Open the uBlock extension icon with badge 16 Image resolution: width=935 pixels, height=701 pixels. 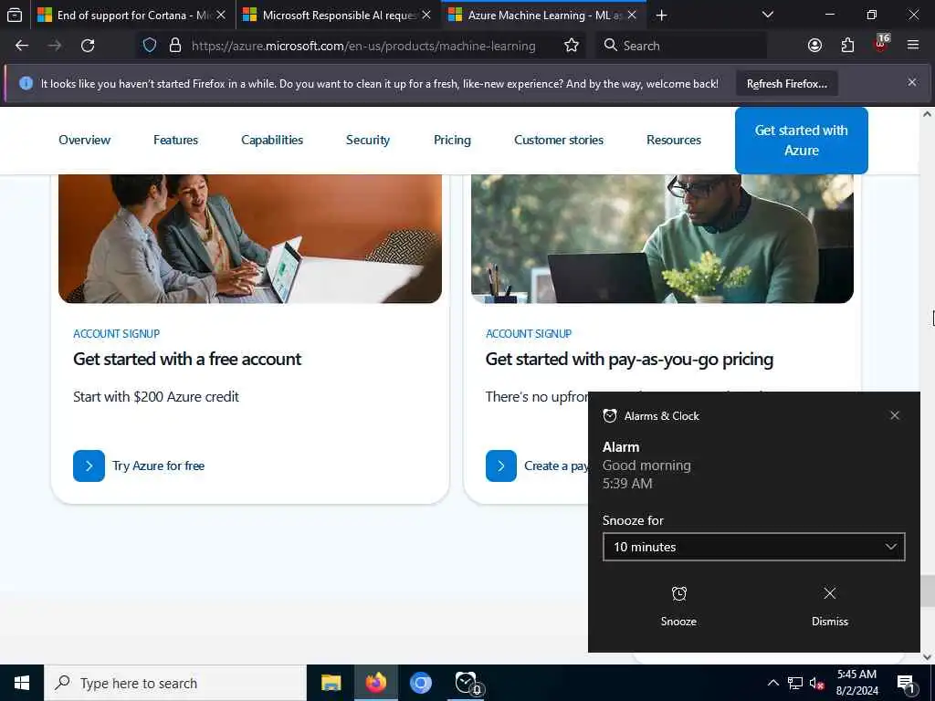881,44
